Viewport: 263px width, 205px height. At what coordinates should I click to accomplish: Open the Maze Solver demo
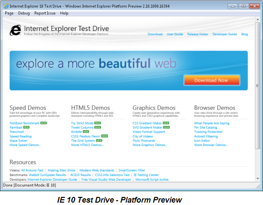(18, 141)
